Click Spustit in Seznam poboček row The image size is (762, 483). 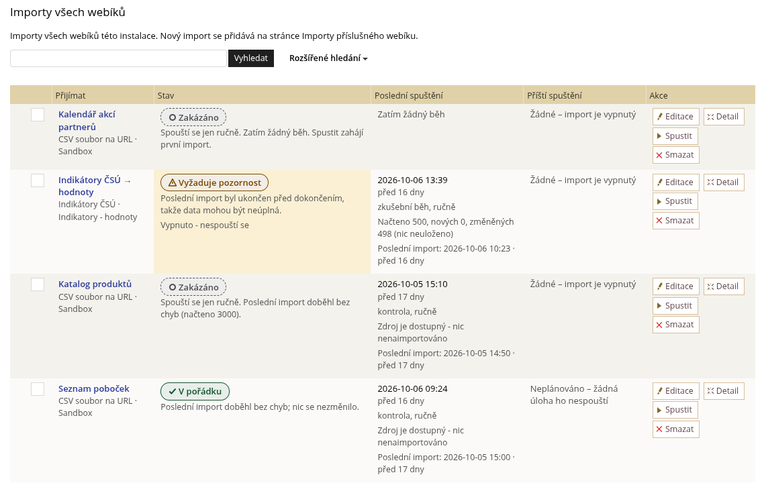pos(675,410)
